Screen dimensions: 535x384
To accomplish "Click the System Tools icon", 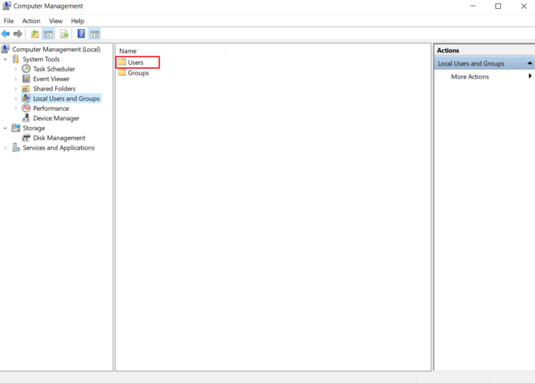I will (16, 59).
